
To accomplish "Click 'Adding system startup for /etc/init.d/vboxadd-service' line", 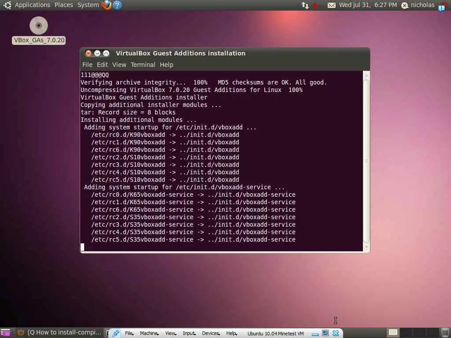I will coord(184,187).
